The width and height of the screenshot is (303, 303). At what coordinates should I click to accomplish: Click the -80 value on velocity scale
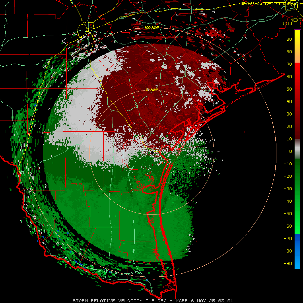pos(288,251)
